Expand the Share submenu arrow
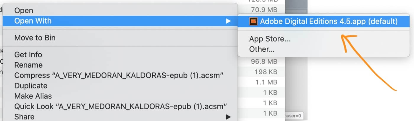The image size is (414, 121). 228,117
